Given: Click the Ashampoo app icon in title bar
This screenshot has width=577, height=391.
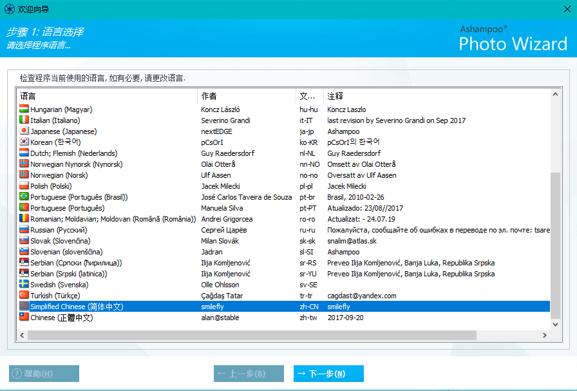Looking at the screenshot, I should pyautogui.click(x=9, y=9).
